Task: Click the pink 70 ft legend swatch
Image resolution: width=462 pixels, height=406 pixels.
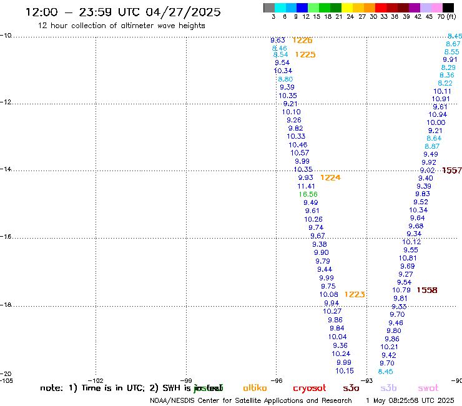Action: pos(436,7)
